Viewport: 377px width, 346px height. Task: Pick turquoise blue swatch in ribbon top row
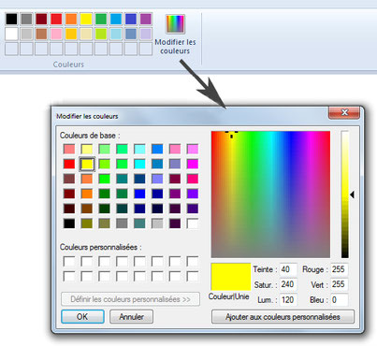(x=116, y=19)
